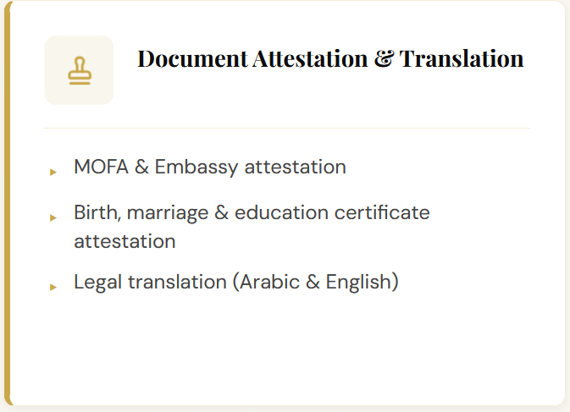This screenshot has width=570, height=412.
Task: Click the (Arabic & English) parenthetical text
Action: click(x=316, y=282)
